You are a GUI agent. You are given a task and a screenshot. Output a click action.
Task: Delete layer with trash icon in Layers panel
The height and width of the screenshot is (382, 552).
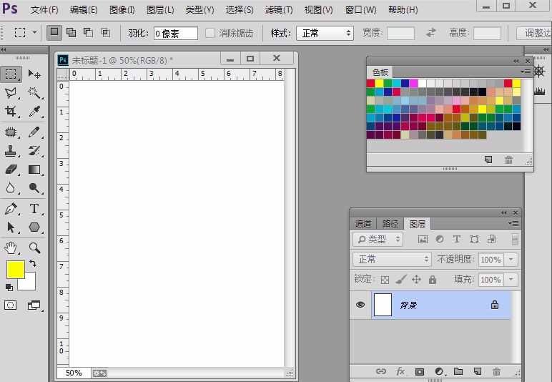tap(496, 371)
